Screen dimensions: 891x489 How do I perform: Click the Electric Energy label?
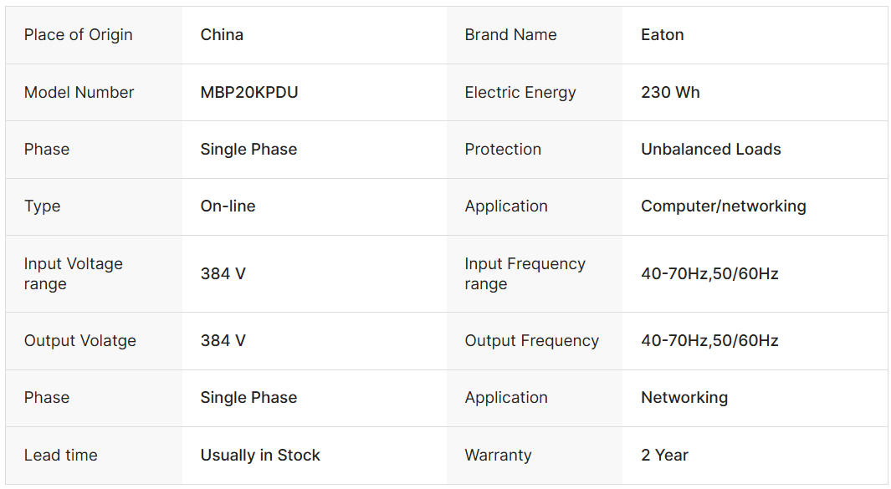[x=520, y=93]
